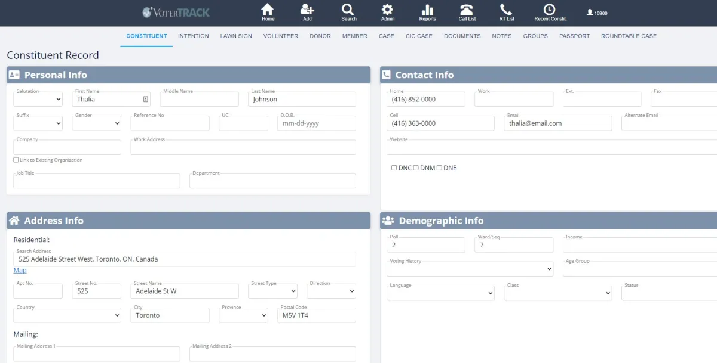Open the Voting History dropdown

(x=470, y=269)
